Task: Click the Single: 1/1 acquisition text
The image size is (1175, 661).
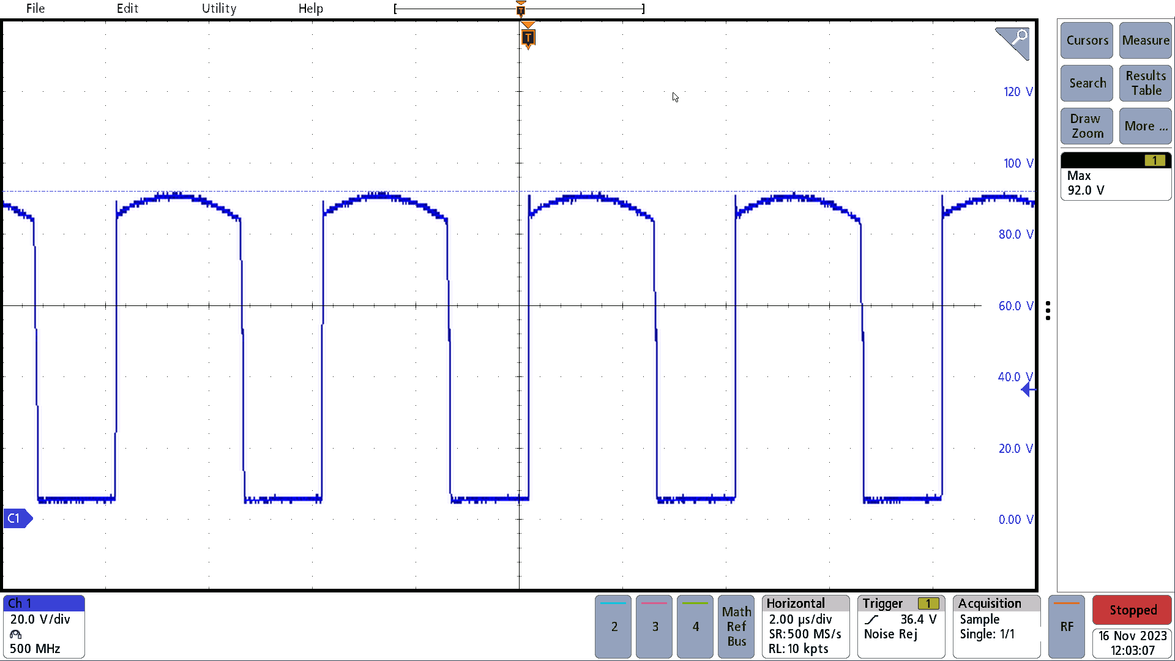Action: point(987,634)
